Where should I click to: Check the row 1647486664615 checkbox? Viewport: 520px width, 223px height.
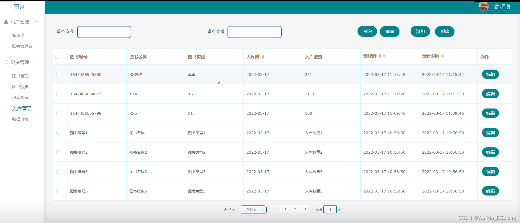coord(58,94)
